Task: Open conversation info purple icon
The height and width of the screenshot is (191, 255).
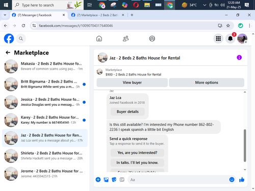Action: coord(239,58)
